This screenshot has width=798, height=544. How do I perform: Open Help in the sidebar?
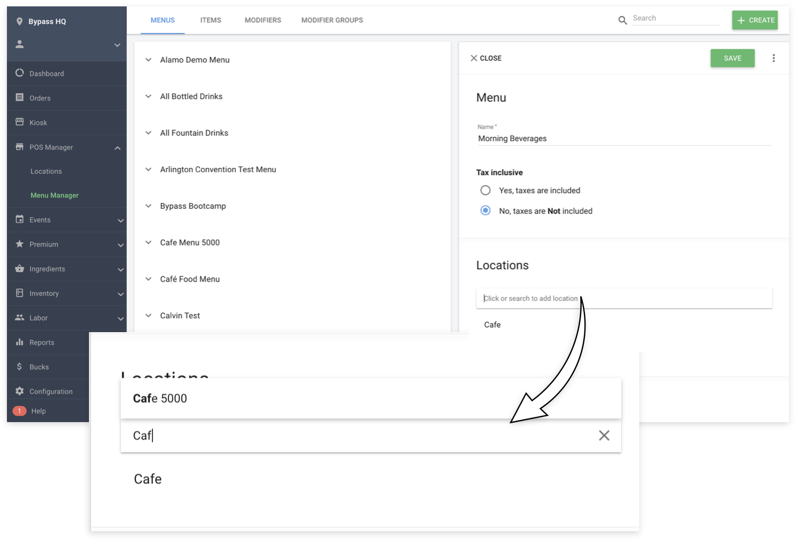click(38, 411)
